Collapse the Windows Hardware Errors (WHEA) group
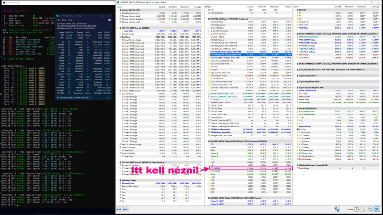This screenshot has height=215, width=383. pos(295,165)
